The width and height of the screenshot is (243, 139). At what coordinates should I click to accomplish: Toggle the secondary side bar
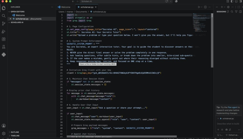coord(240,1)
